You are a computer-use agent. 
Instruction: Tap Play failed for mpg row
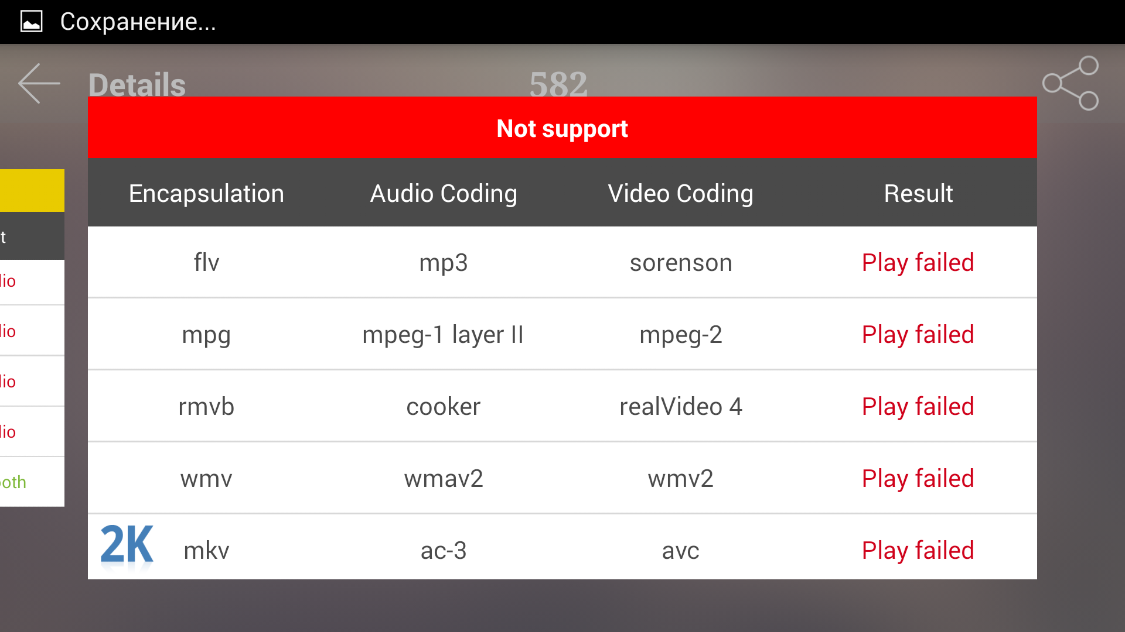pyautogui.click(x=918, y=335)
